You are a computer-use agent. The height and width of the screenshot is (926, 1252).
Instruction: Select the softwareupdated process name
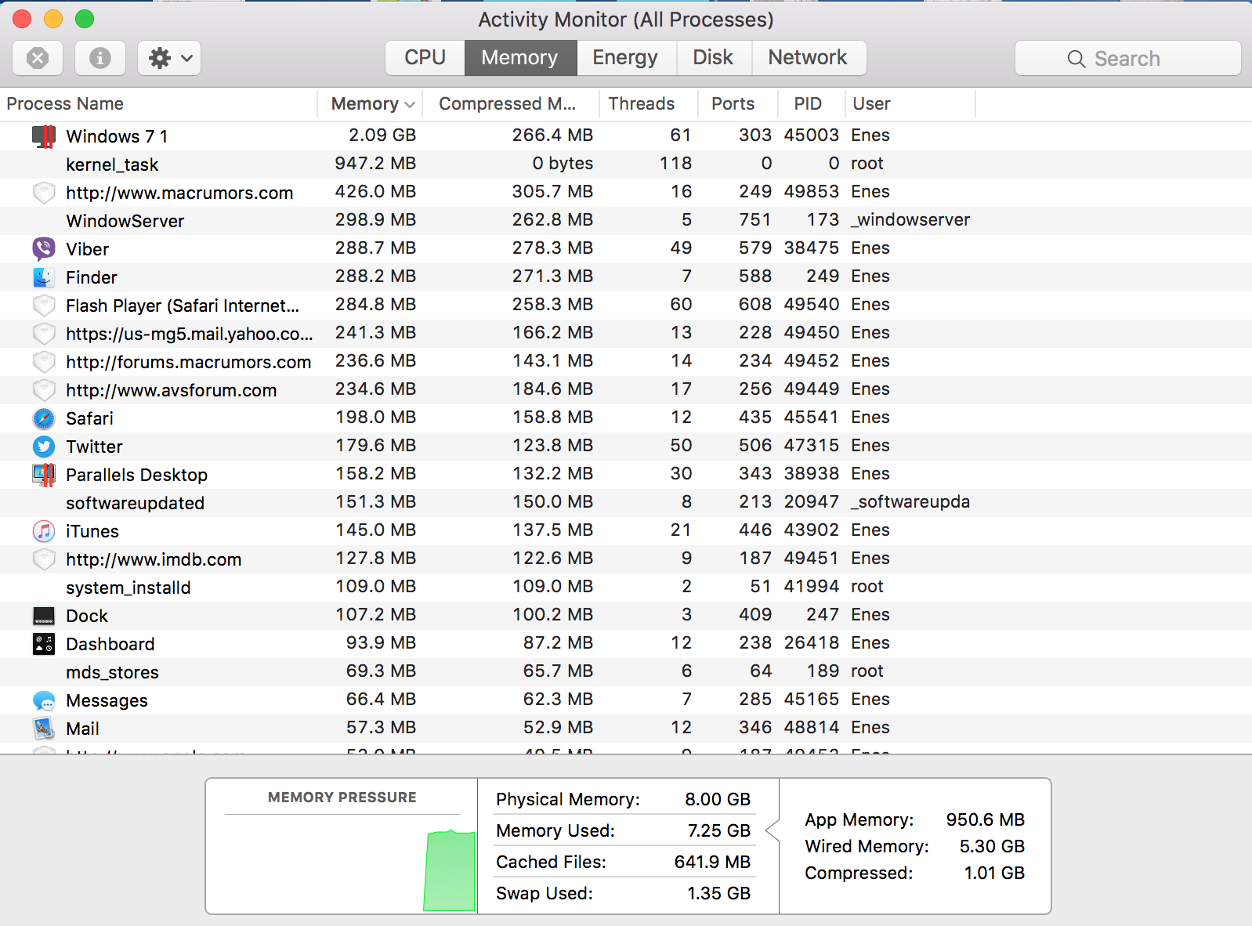tap(135, 503)
